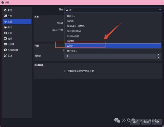Click the OBS logo in title bar

[3, 3]
